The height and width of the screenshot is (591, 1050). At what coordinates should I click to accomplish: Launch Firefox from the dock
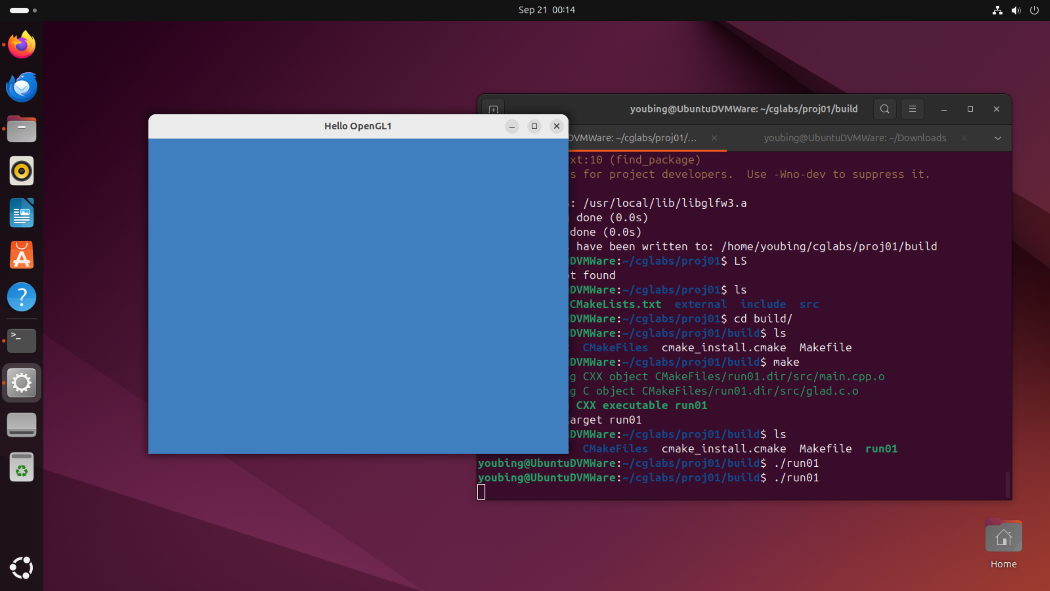21,44
